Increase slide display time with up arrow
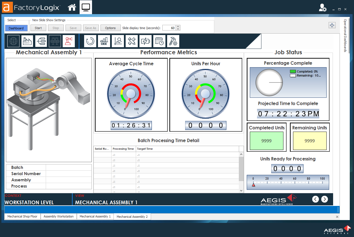 point(178,26)
